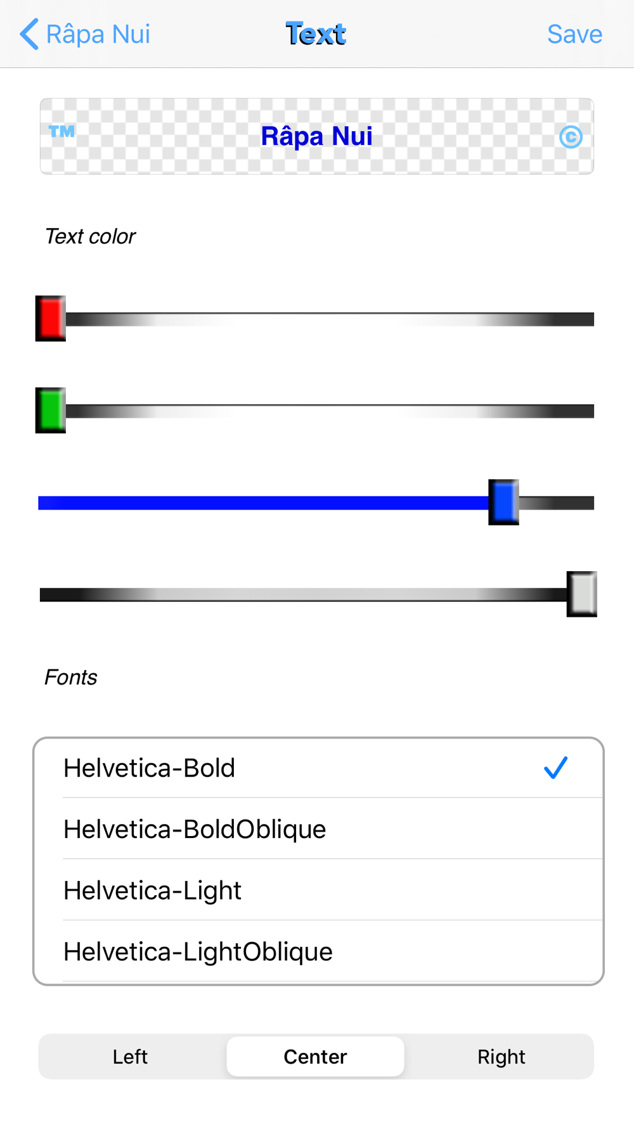634x1127 pixels.
Task: Select Helvetica-BoldOblique font
Action: point(318,828)
